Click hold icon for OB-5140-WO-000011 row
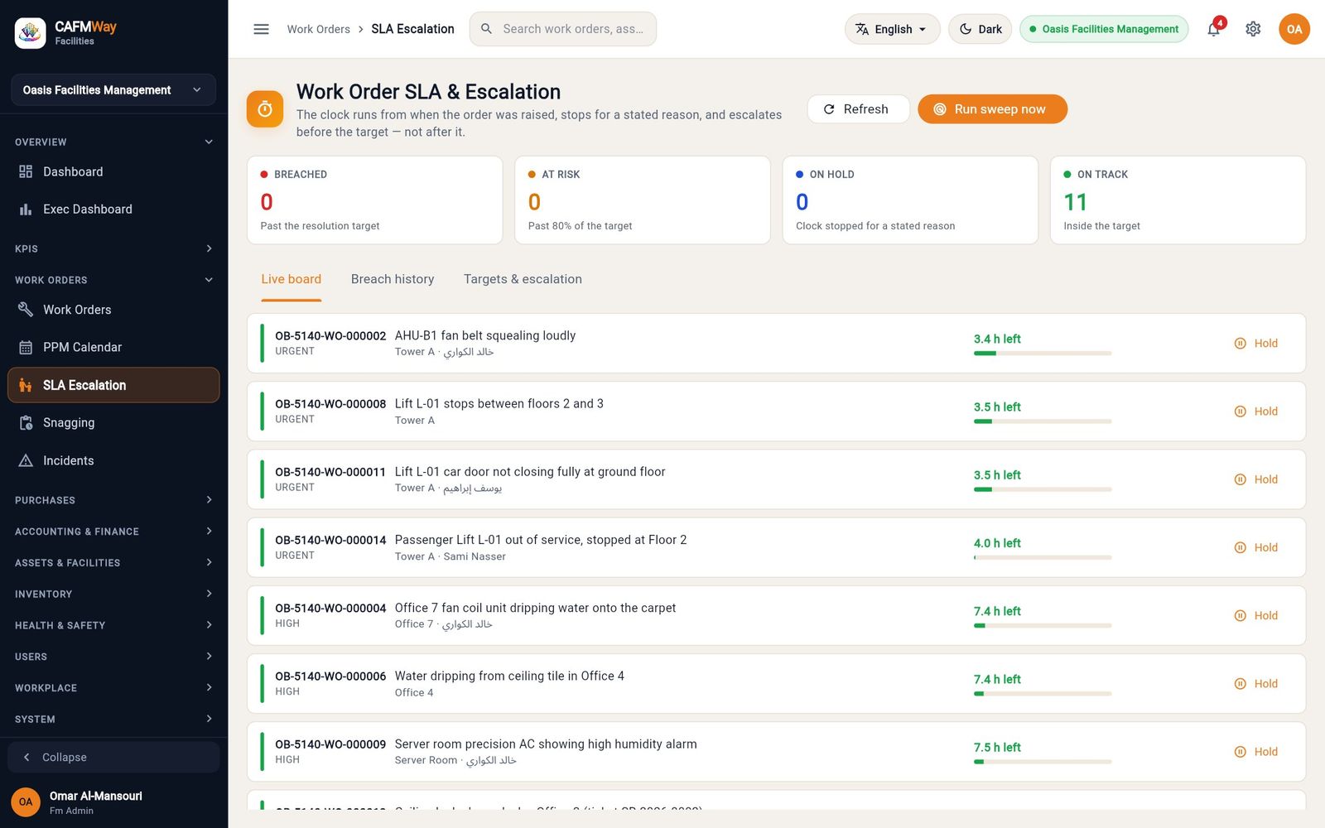This screenshot has height=828, width=1325. [1240, 479]
